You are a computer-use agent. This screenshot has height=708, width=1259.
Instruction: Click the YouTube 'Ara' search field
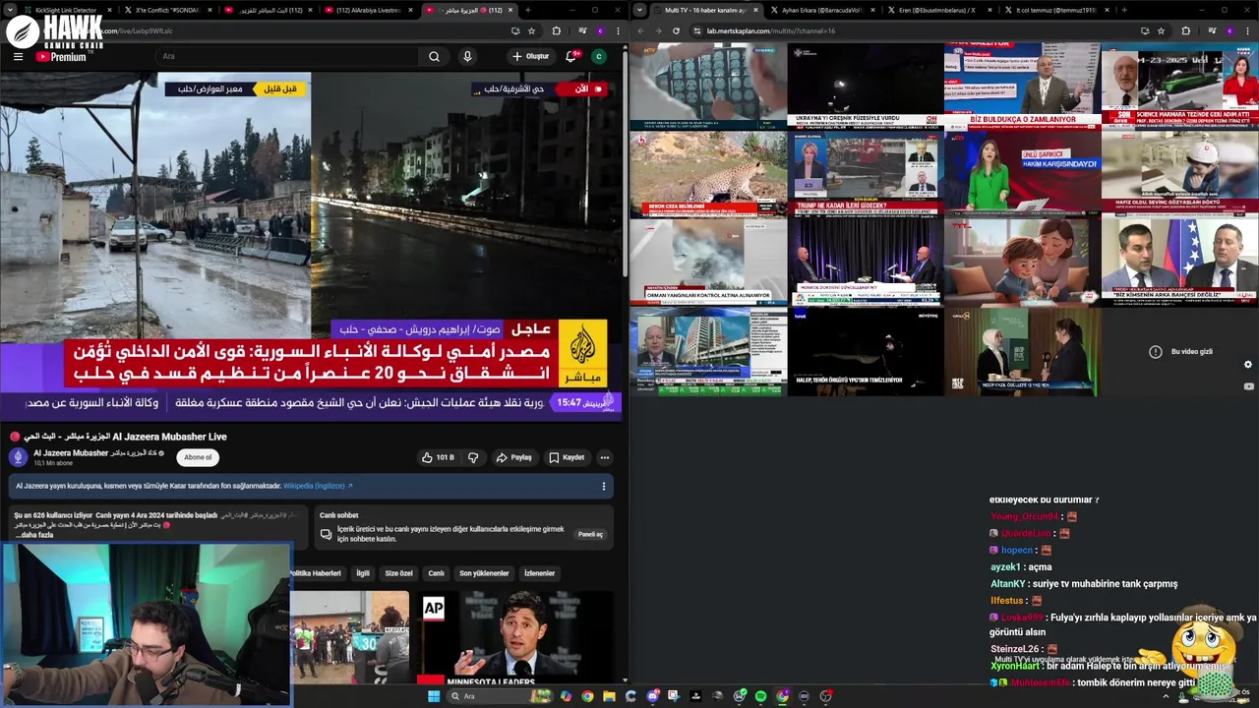coord(285,56)
